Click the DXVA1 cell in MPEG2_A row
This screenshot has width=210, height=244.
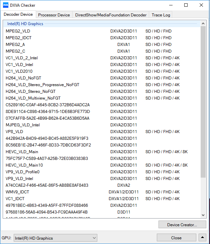pos(123,45)
